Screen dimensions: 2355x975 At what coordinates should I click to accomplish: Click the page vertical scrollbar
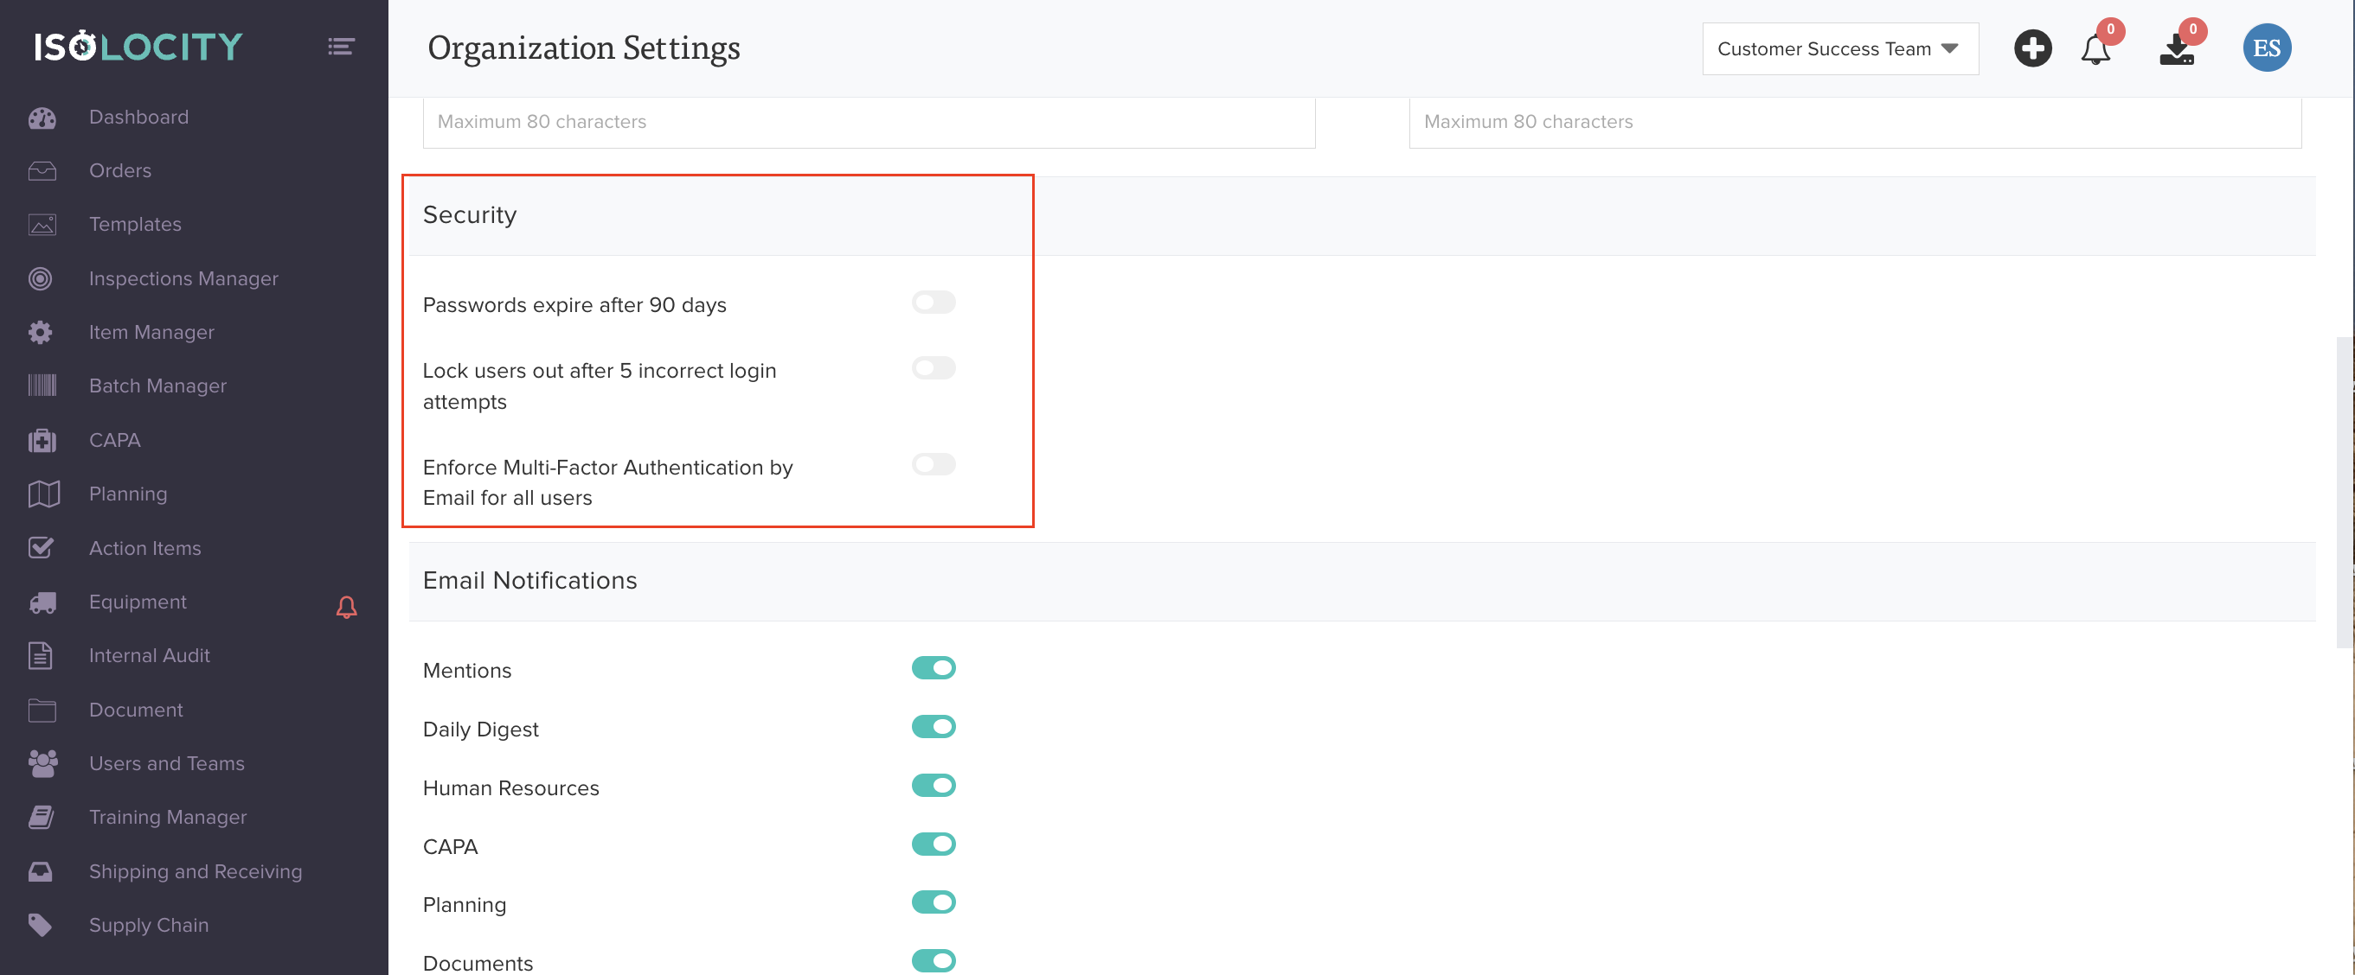pyautogui.click(x=2344, y=494)
